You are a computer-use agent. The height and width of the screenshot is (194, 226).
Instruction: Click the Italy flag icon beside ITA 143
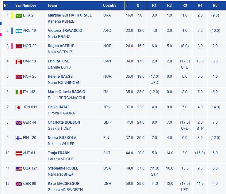[x=19, y=92]
